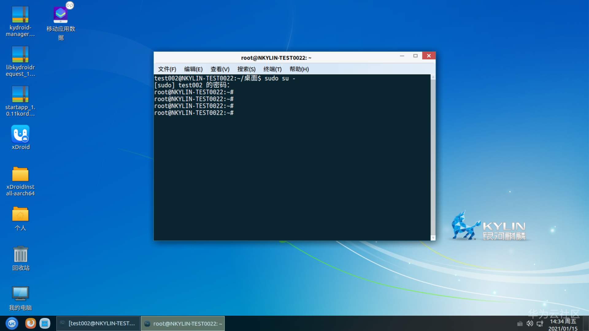Open the 我的电脑 computer icon

pos(20,294)
